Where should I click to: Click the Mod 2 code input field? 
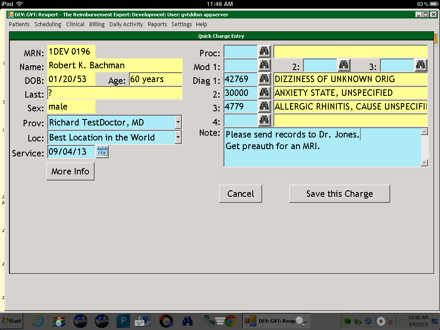[x=320, y=65]
